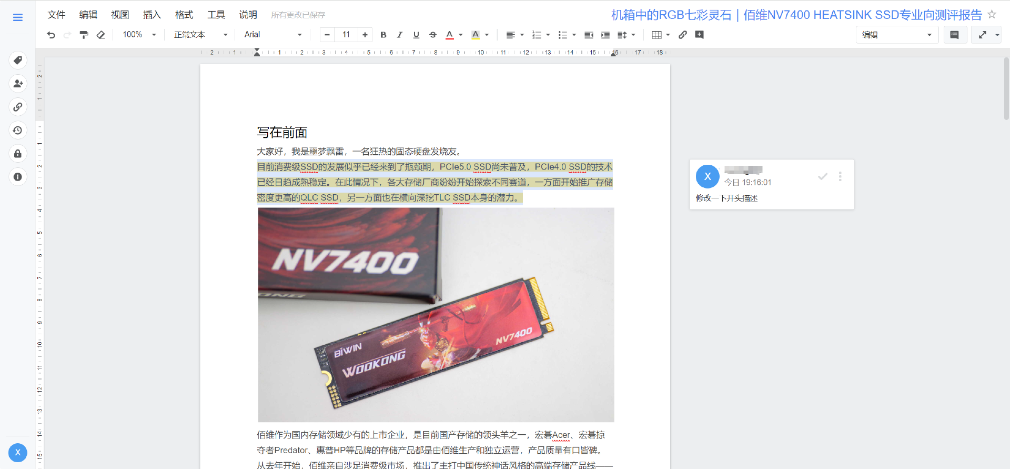The image size is (1010, 469).
Task: Click the lock permissions sidebar icon
Action: click(18, 154)
